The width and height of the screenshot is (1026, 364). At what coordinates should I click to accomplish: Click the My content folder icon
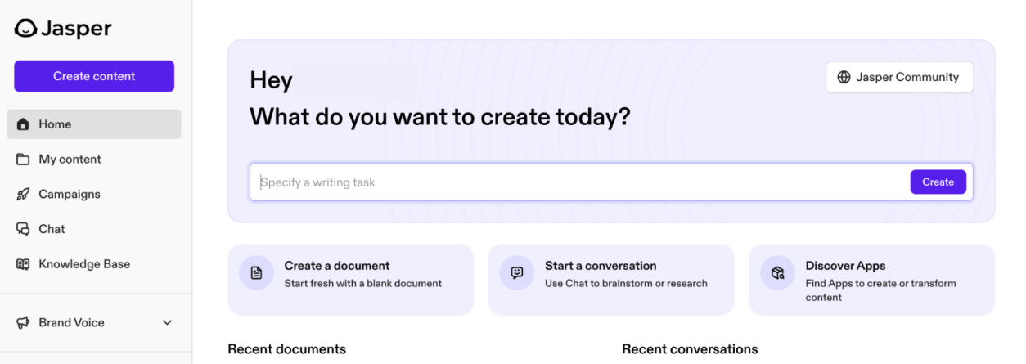pos(23,160)
